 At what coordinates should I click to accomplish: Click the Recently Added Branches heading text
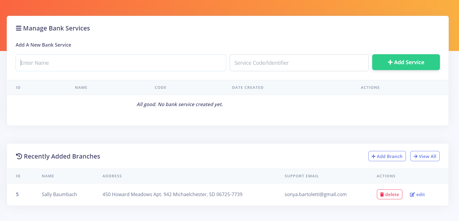[62, 156]
